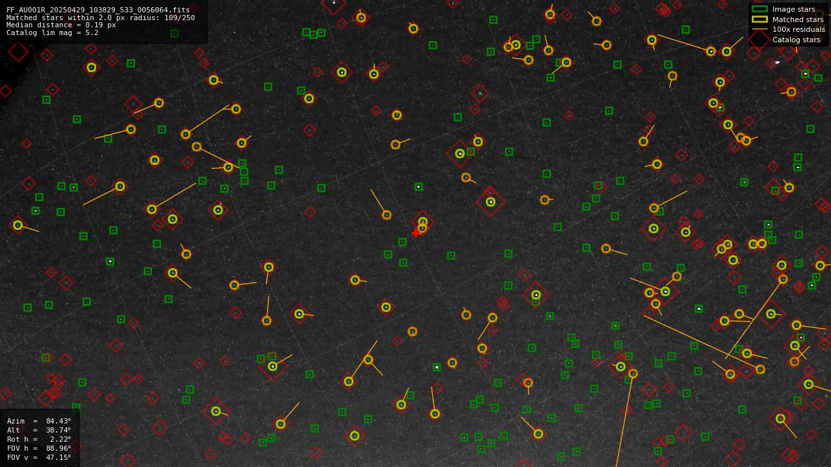Click the orange line 100x residuals legend icon
The height and width of the screenshot is (467, 831).
point(760,29)
